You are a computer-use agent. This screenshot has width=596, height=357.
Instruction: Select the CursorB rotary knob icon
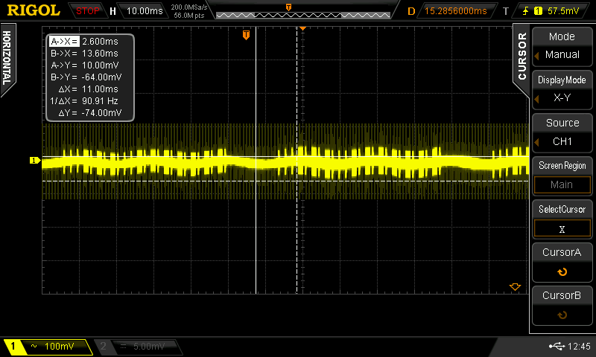coord(562,315)
